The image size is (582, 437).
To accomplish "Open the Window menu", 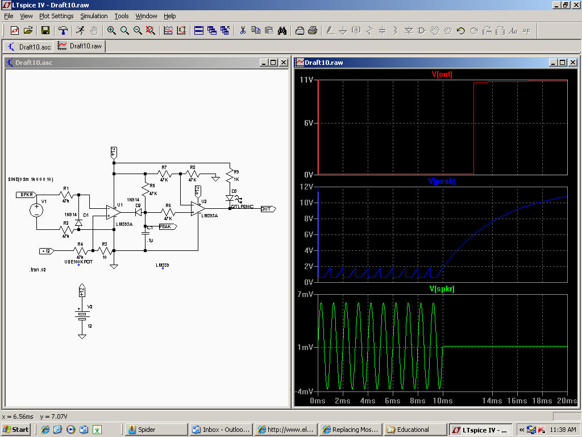I will (x=146, y=16).
